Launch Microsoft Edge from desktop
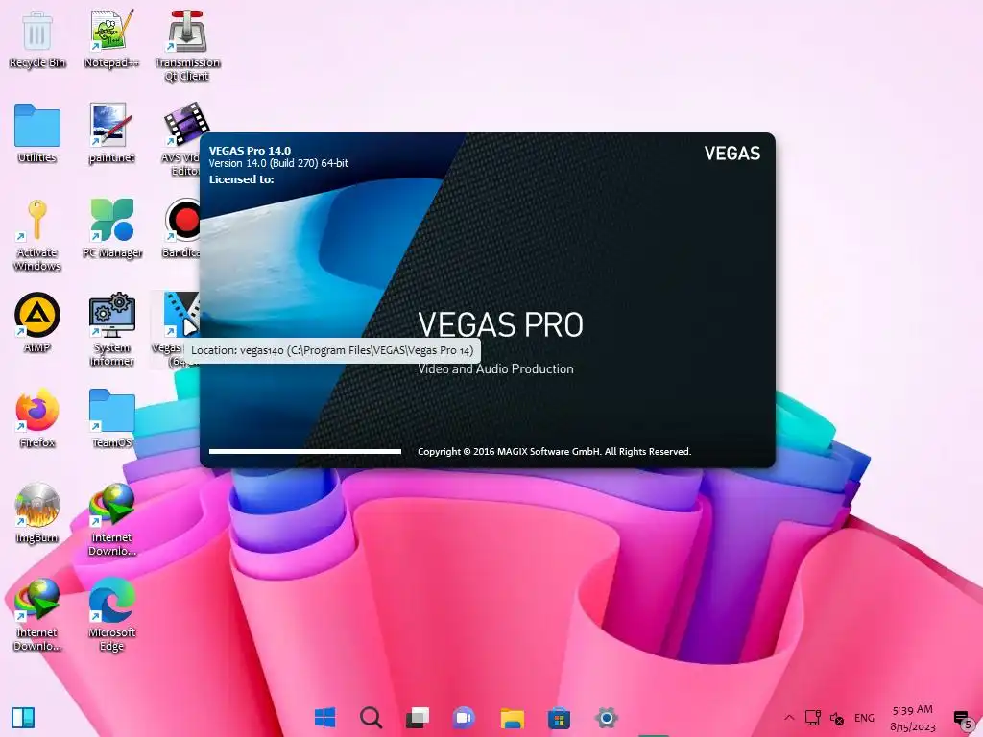 (x=111, y=615)
